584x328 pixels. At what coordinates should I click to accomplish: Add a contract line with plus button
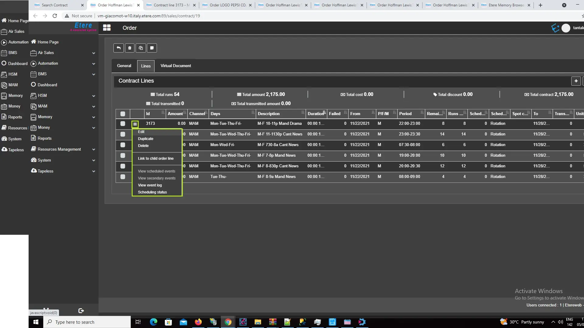576,81
